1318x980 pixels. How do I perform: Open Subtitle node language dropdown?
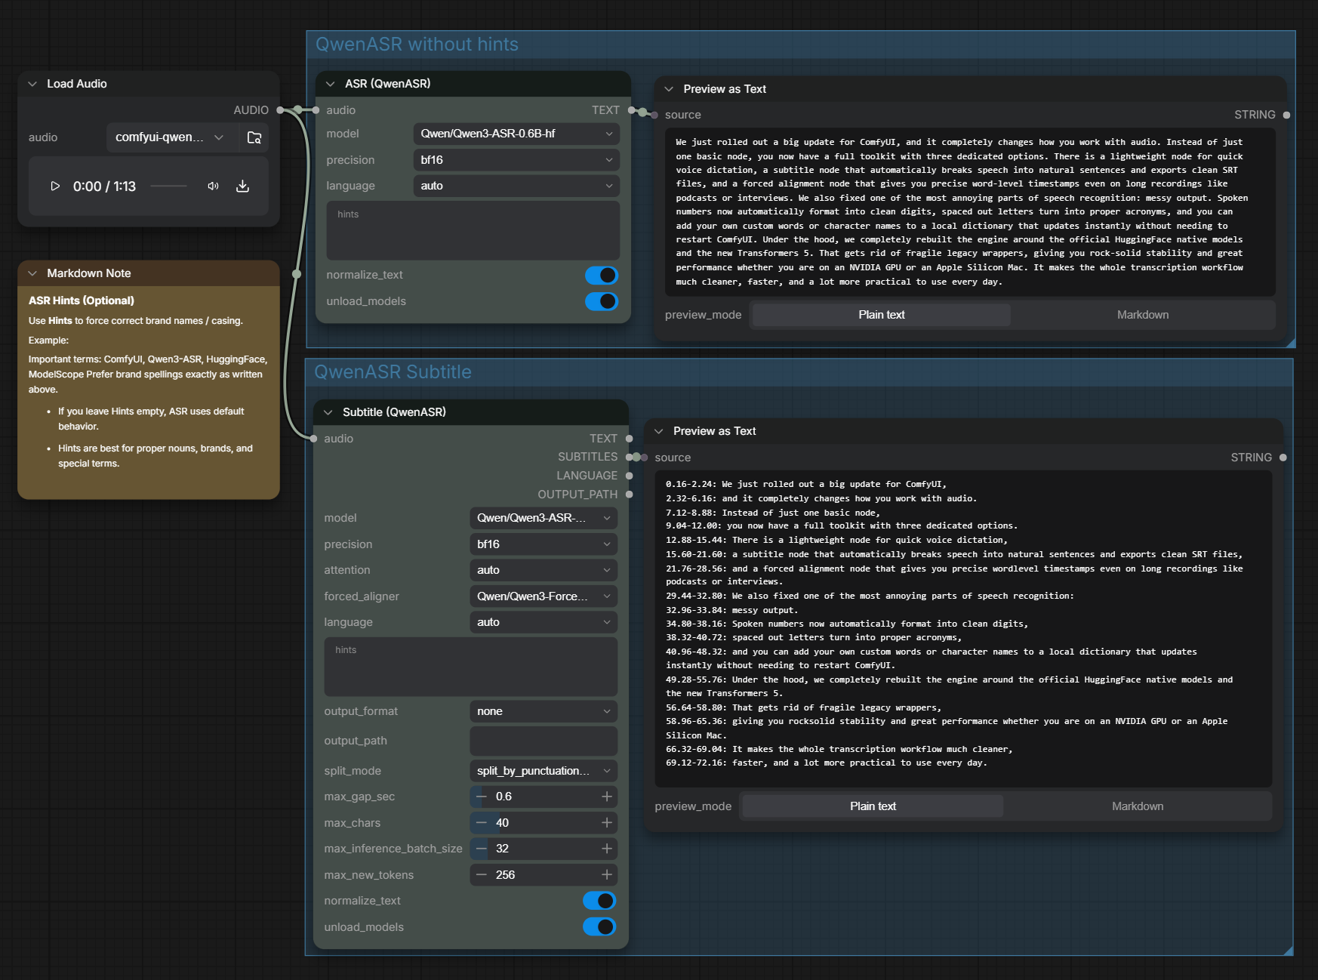(x=544, y=622)
